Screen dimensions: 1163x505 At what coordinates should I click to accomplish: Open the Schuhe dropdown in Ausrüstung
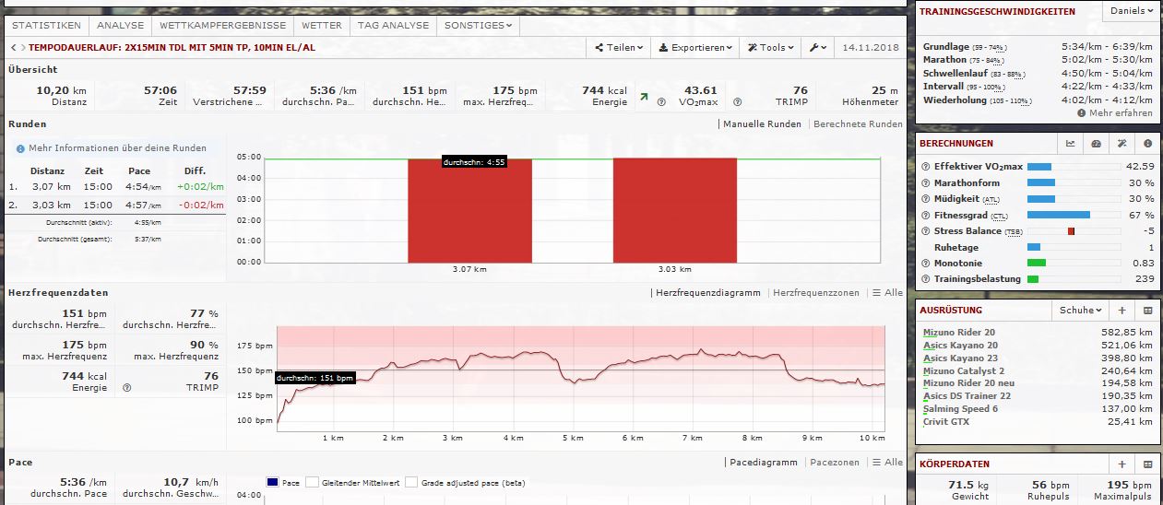1078,311
